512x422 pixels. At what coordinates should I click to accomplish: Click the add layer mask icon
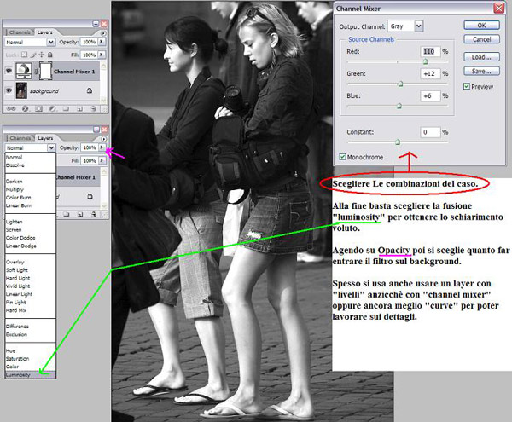point(37,108)
